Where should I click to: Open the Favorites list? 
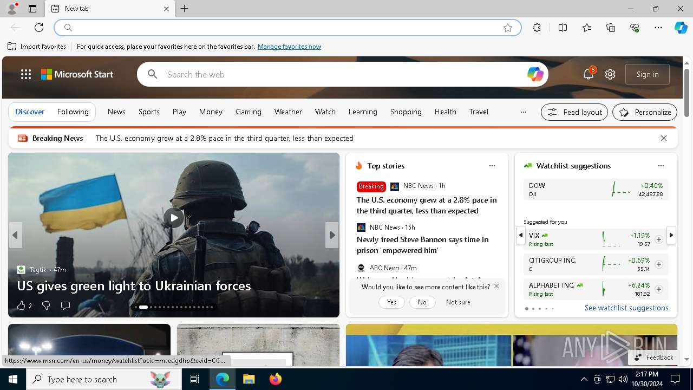point(587,28)
